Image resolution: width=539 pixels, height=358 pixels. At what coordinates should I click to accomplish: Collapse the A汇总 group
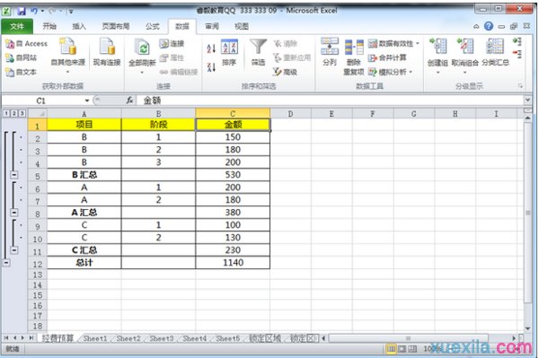point(14,213)
